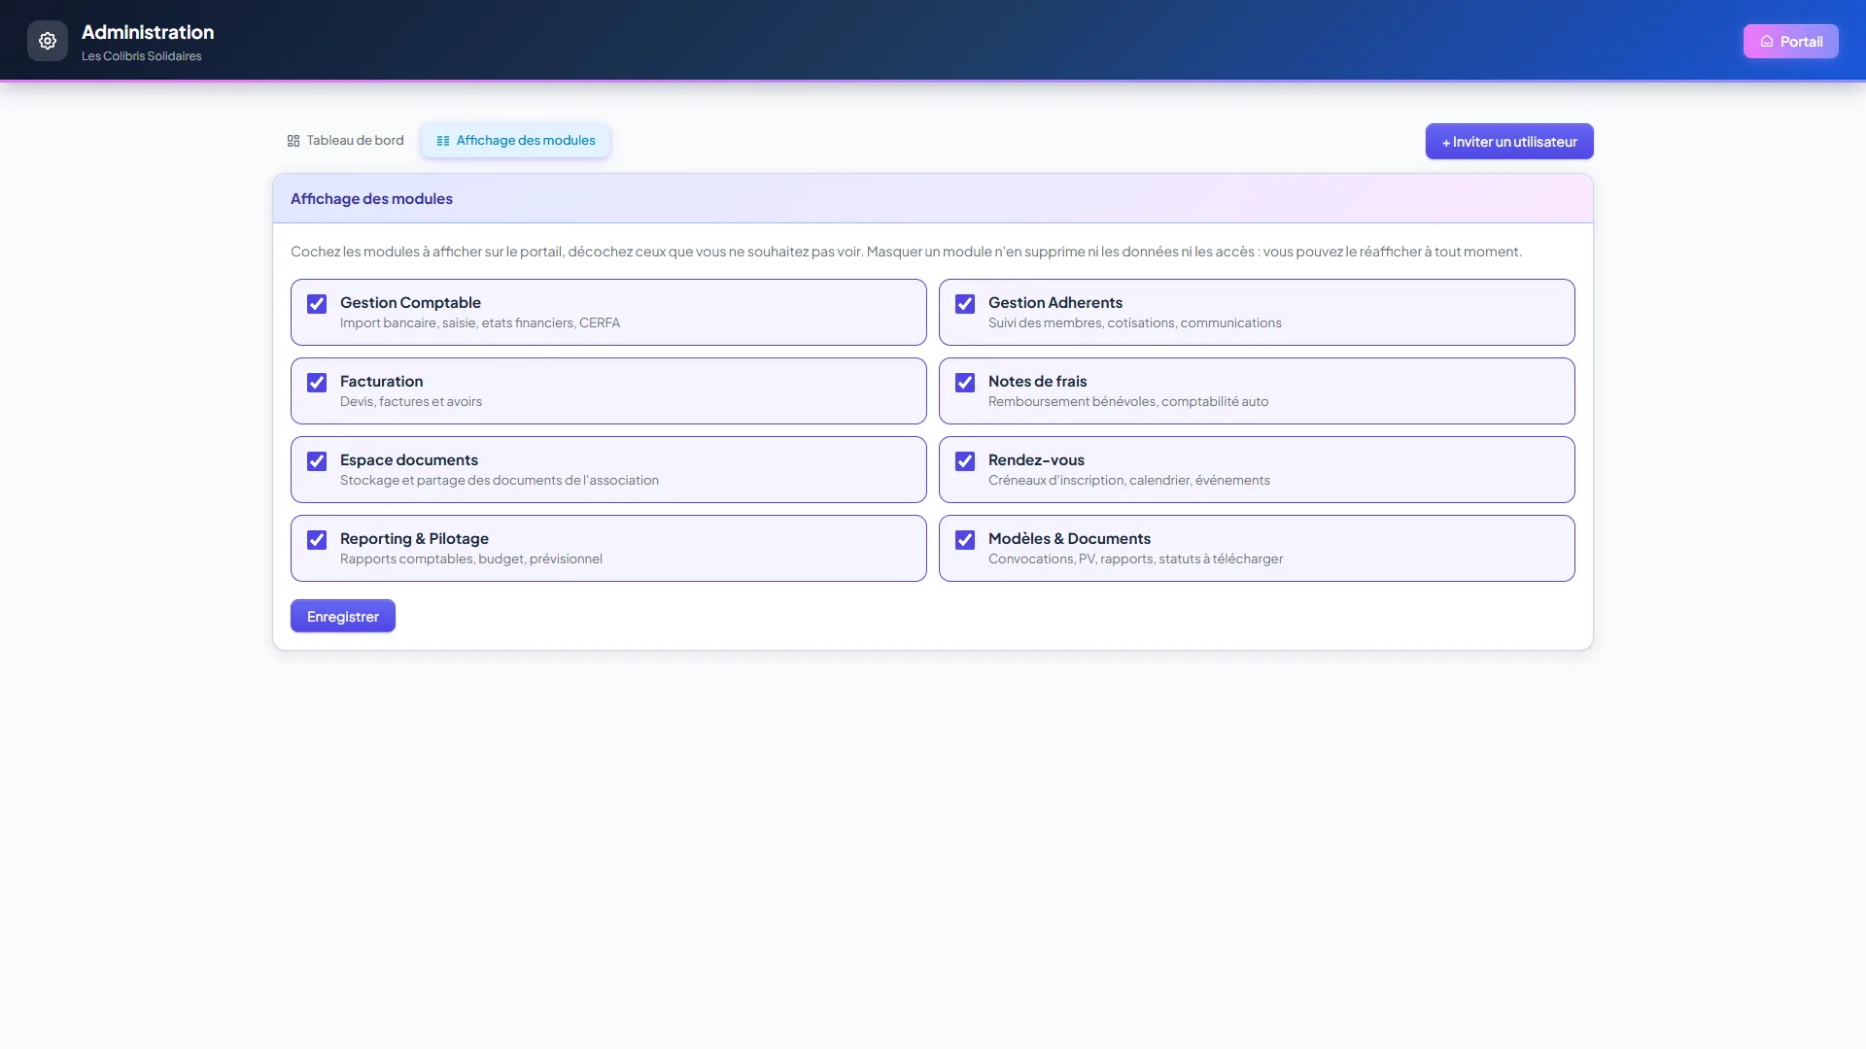Click the Notes de frais module title
The width and height of the screenshot is (1866, 1049).
tap(1037, 382)
